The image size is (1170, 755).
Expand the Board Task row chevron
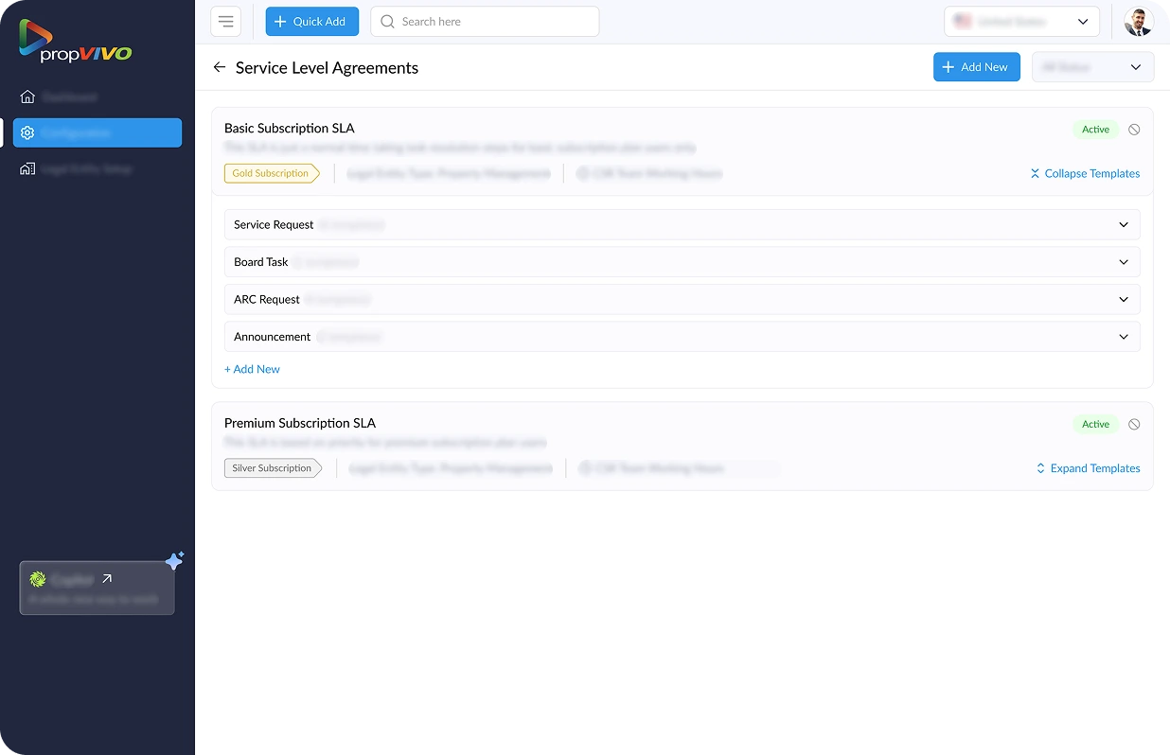pos(1124,262)
